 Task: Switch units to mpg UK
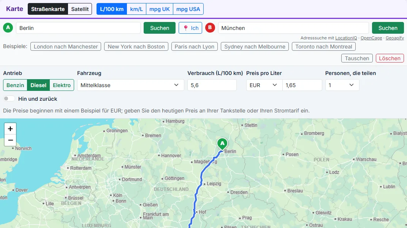(159, 9)
